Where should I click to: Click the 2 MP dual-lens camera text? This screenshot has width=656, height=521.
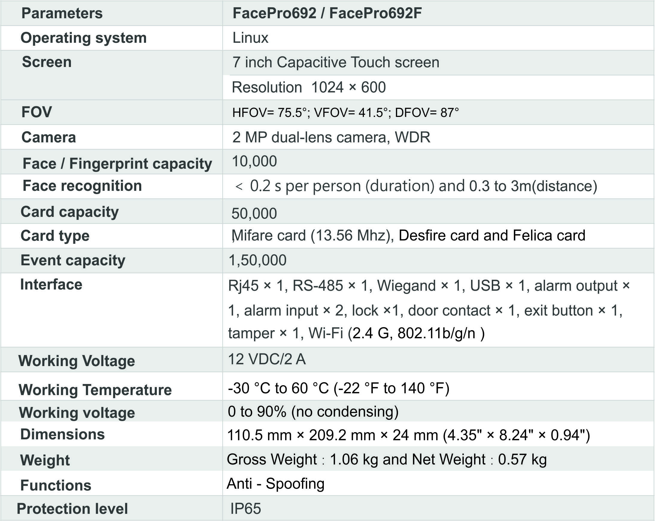(x=331, y=137)
